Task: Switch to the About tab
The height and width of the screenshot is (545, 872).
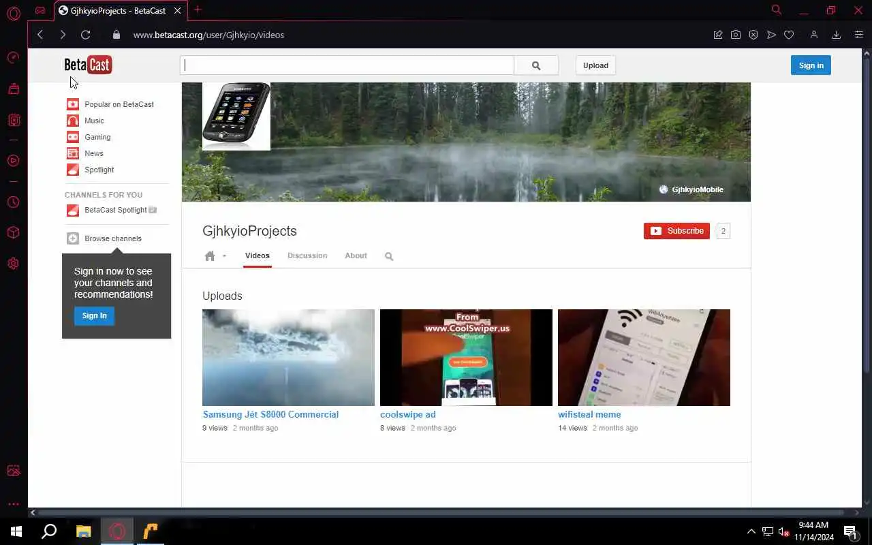Action: pos(356,255)
